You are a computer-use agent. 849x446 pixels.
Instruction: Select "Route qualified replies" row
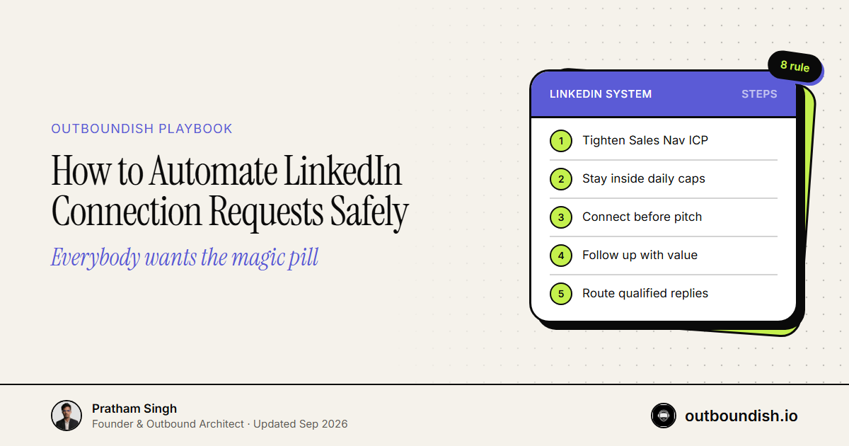coord(664,293)
